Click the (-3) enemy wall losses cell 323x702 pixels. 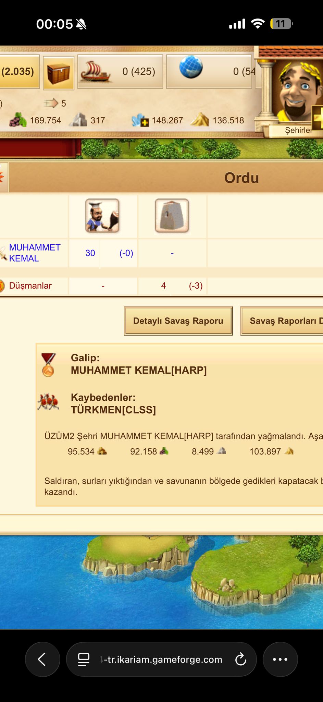click(196, 286)
